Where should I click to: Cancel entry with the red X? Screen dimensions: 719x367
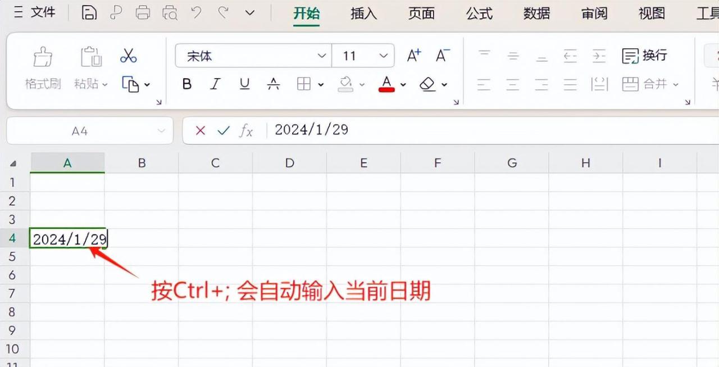[201, 131]
